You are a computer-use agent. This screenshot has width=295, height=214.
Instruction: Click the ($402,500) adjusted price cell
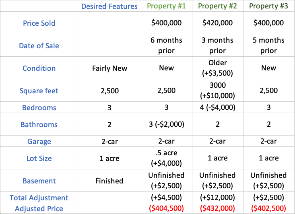[x=268, y=208]
